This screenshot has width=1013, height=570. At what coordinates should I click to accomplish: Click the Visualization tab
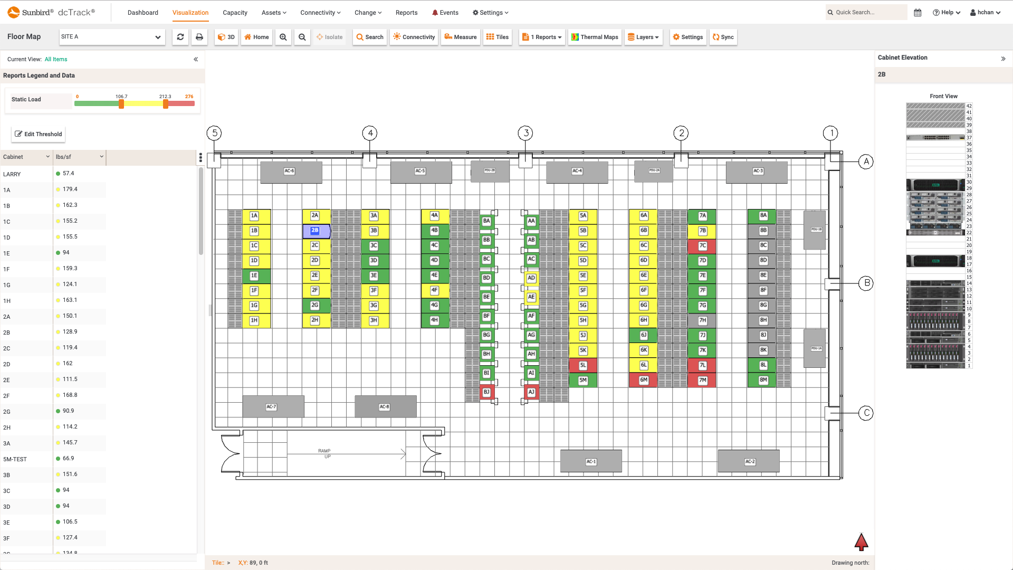pyautogui.click(x=190, y=13)
